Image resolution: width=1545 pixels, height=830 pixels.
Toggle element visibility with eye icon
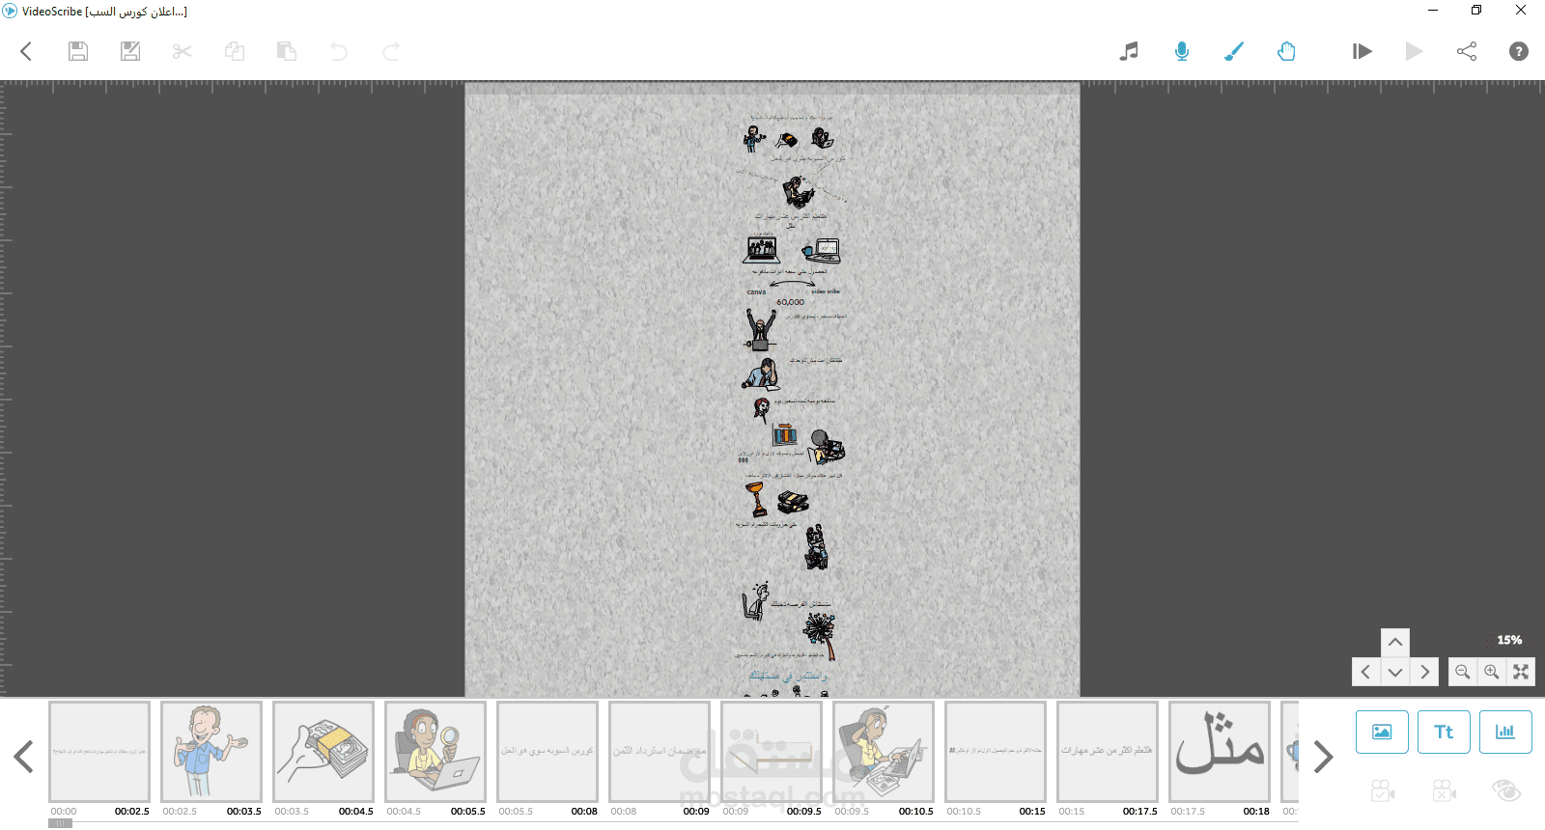coord(1506,791)
